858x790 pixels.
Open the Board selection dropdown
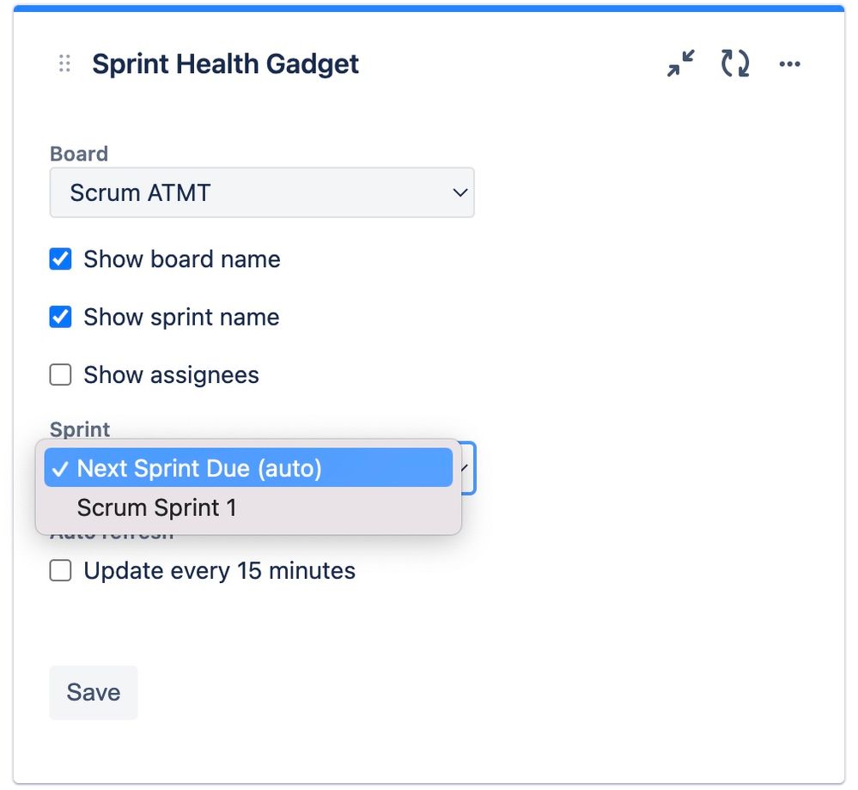262,192
